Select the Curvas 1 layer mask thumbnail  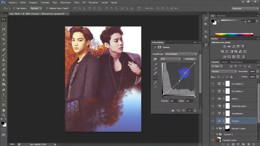click(227, 121)
